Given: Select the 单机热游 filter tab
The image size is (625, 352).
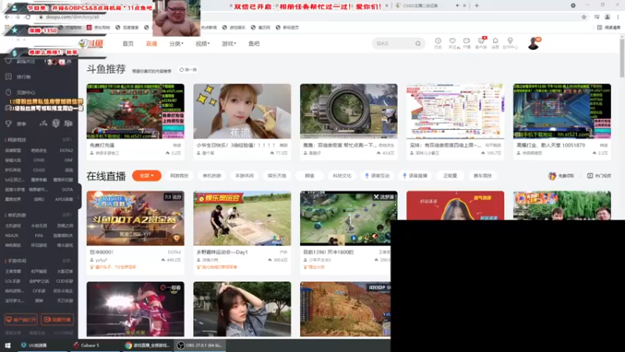Looking at the screenshot, I should (x=212, y=175).
